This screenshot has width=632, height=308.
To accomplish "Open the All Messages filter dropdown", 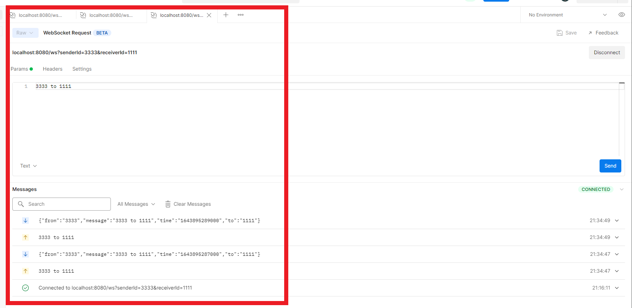I will tap(136, 204).
